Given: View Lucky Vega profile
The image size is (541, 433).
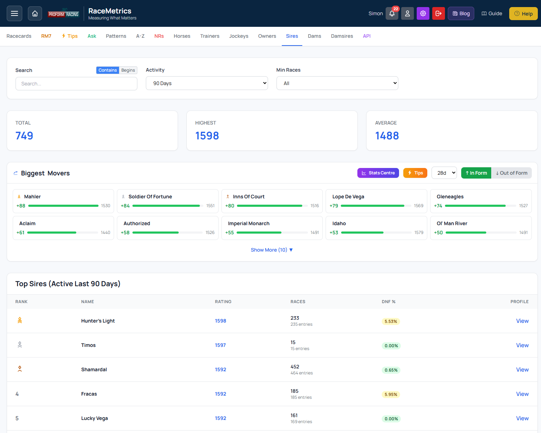Looking at the screenshot, I should pyautogui.click(x=522, y=418).
